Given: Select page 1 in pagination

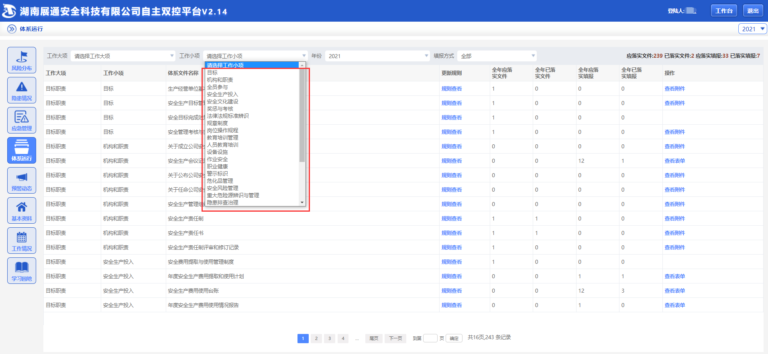Looking at the screenshot, I should [303, 338].
